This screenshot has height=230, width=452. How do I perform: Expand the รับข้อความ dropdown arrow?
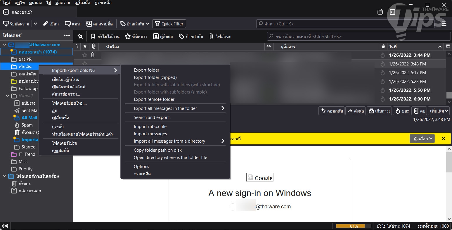pyautogui.click(x=35, y=24)
